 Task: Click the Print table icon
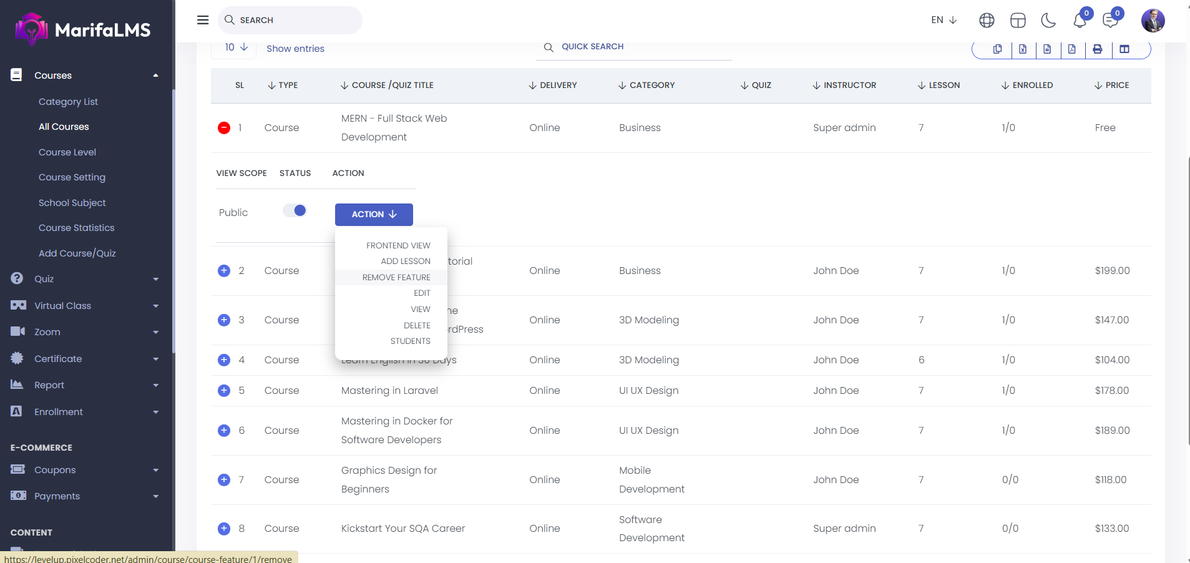click(1097, 49)
